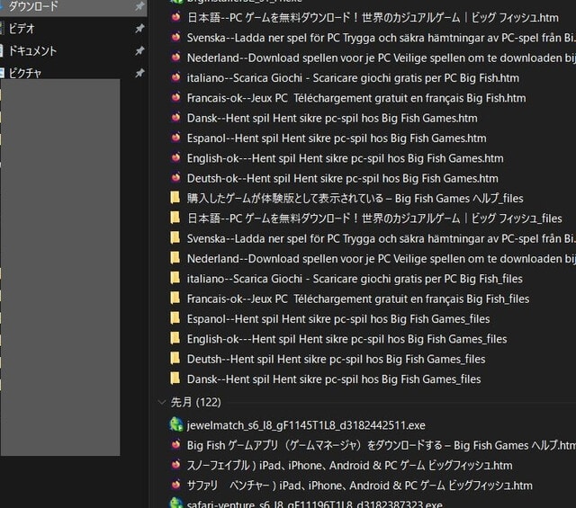Select folder Espanol--Hent spil Big Fish Games_files

coord(338,318)
